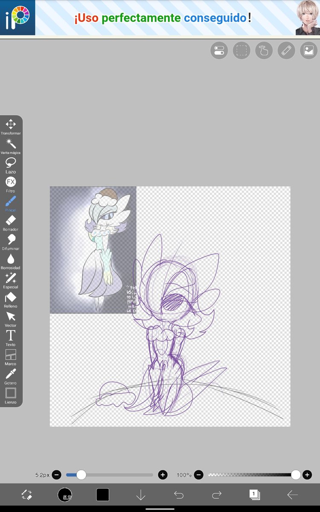
Task: Toggle the stabilizer switch icon
Action: pyautogui.click(x=219, y=50)
